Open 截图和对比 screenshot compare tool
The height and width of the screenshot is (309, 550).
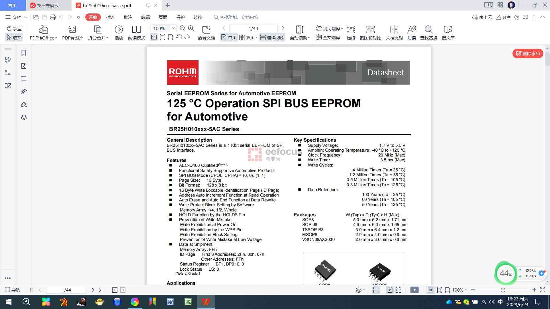tap(370, 33)
